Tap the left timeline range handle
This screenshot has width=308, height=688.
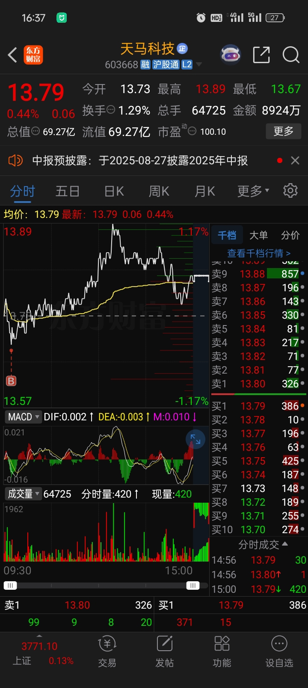10,585
